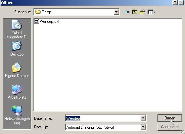Click the Wendep.dxf file icon

37,22
